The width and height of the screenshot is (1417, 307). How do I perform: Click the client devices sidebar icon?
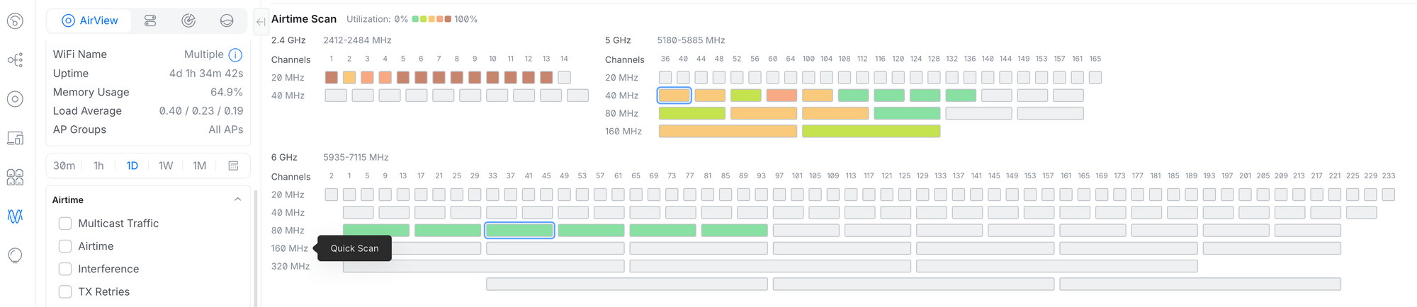tap(15, 138)
